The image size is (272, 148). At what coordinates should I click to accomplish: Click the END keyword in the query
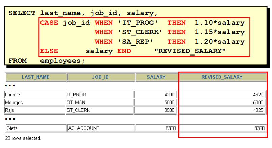click(x=124, y=51)
